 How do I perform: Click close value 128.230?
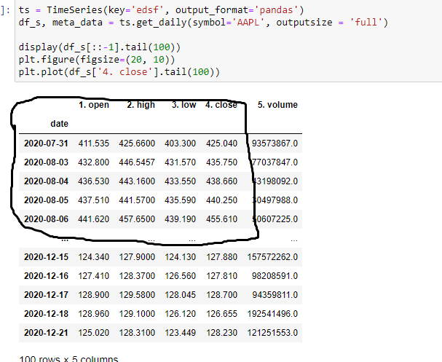(221, 333)
